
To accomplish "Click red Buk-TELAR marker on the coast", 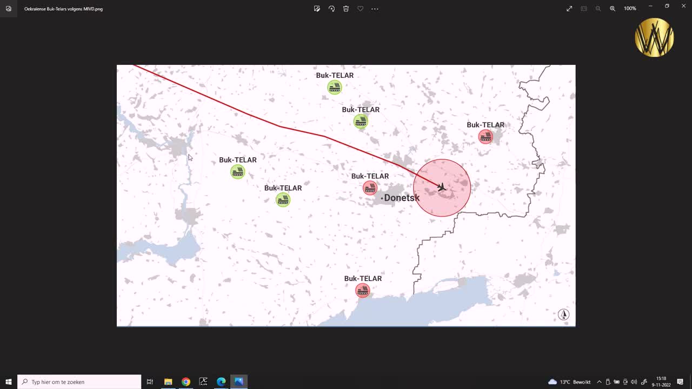I will pos(363,291).
